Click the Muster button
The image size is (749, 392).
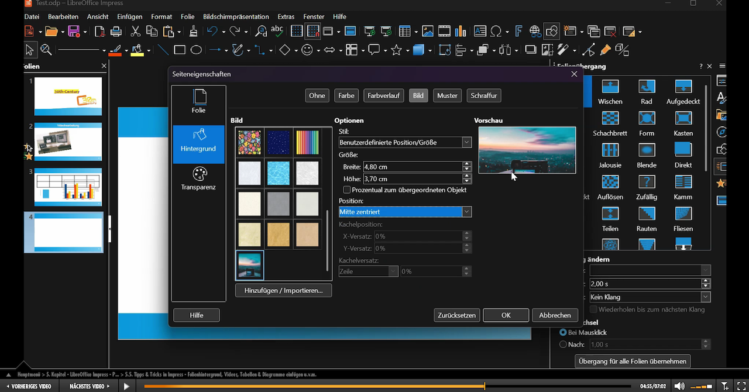pos(447,95)
